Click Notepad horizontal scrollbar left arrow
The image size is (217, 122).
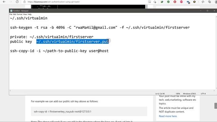(10, 90)
